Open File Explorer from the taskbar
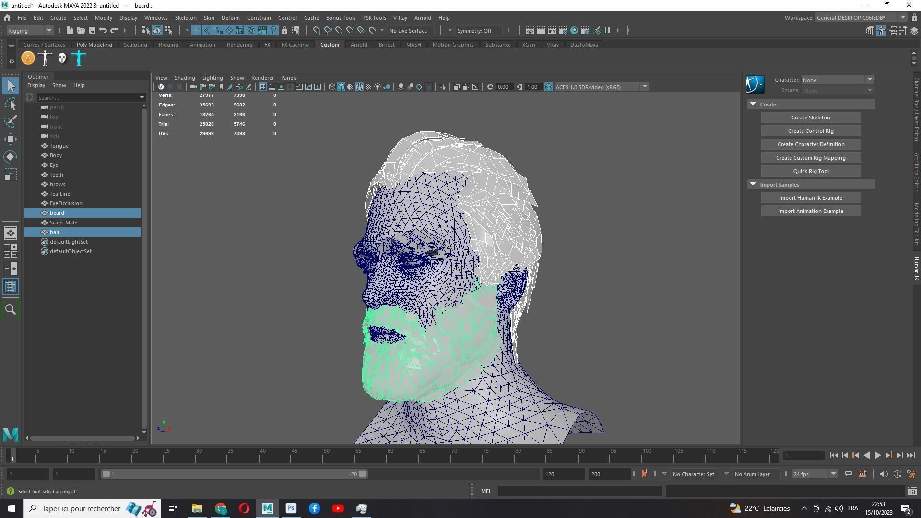This screenshot has height=518, width=921. coord(197,508)
